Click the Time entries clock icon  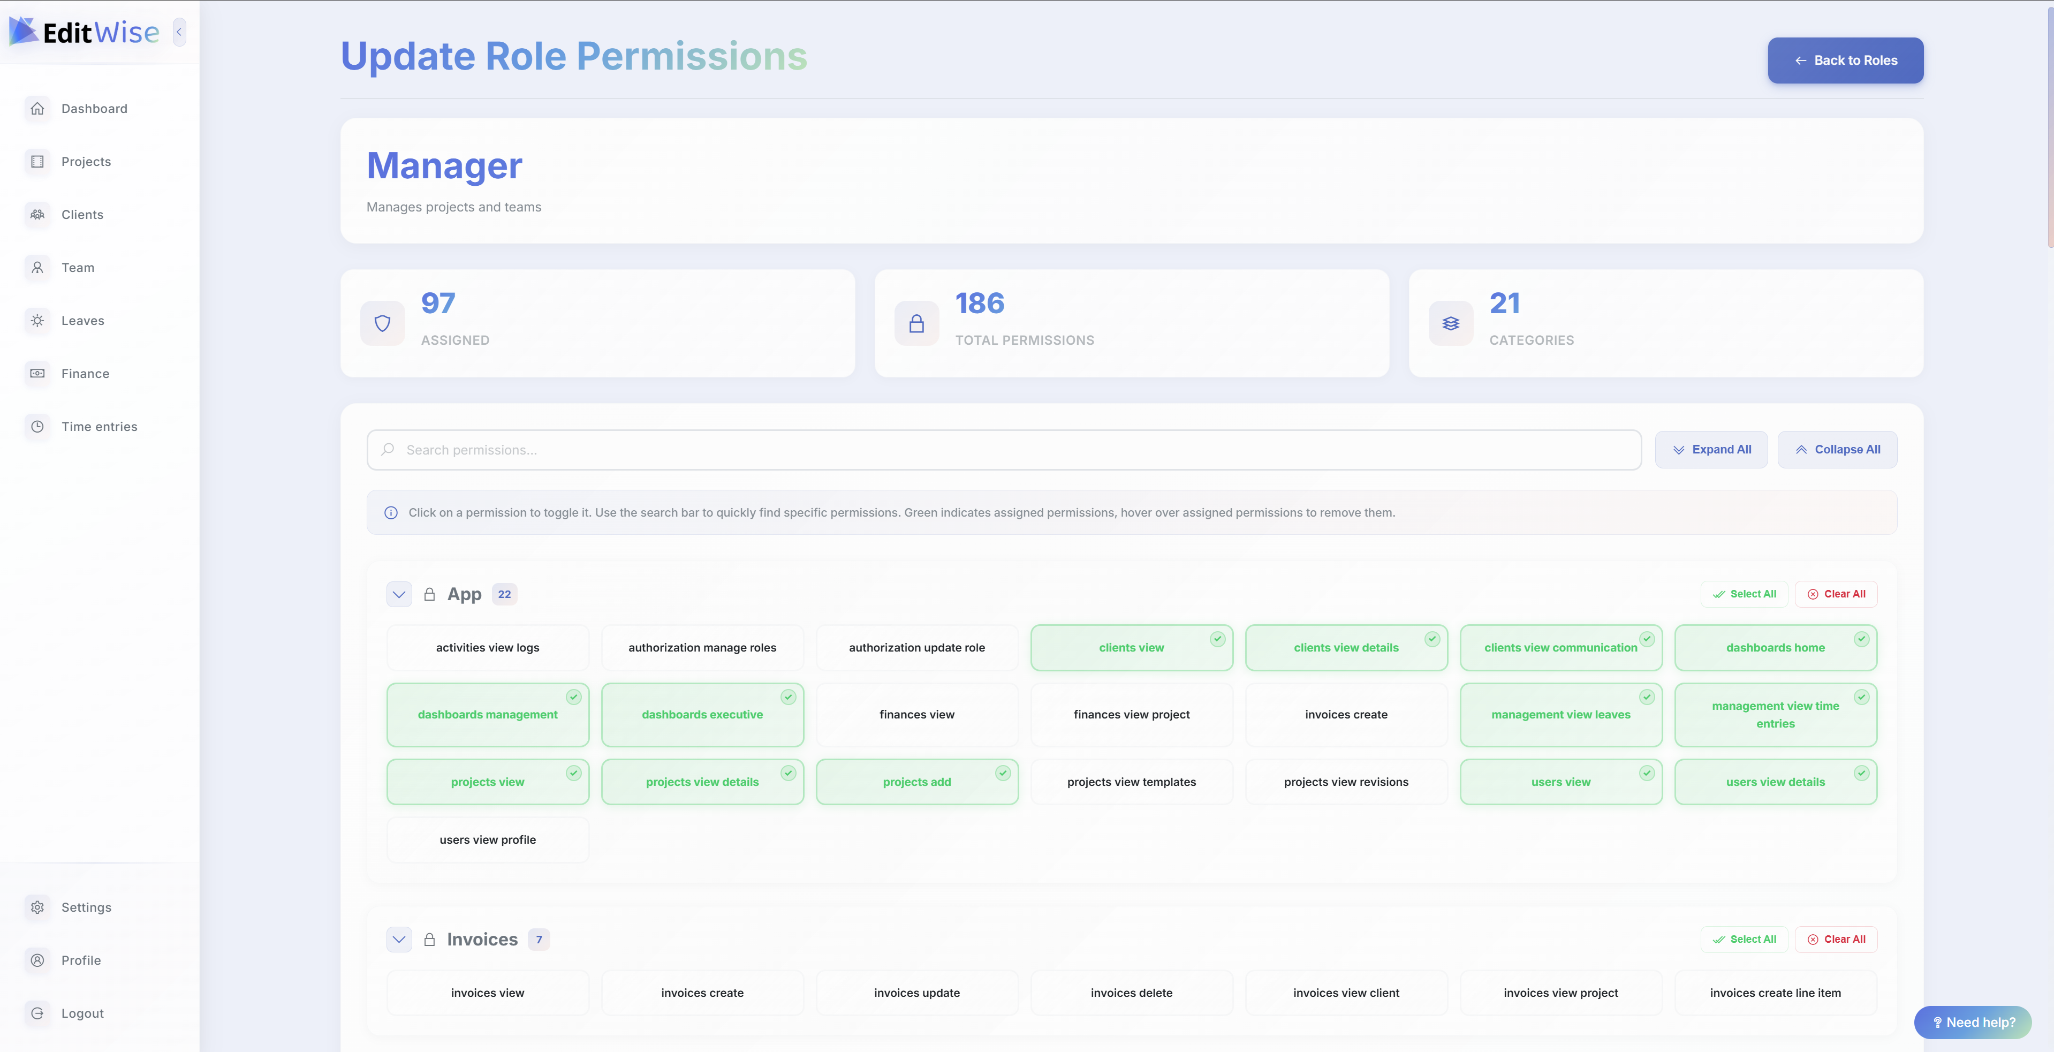click(x=37, y=427)
